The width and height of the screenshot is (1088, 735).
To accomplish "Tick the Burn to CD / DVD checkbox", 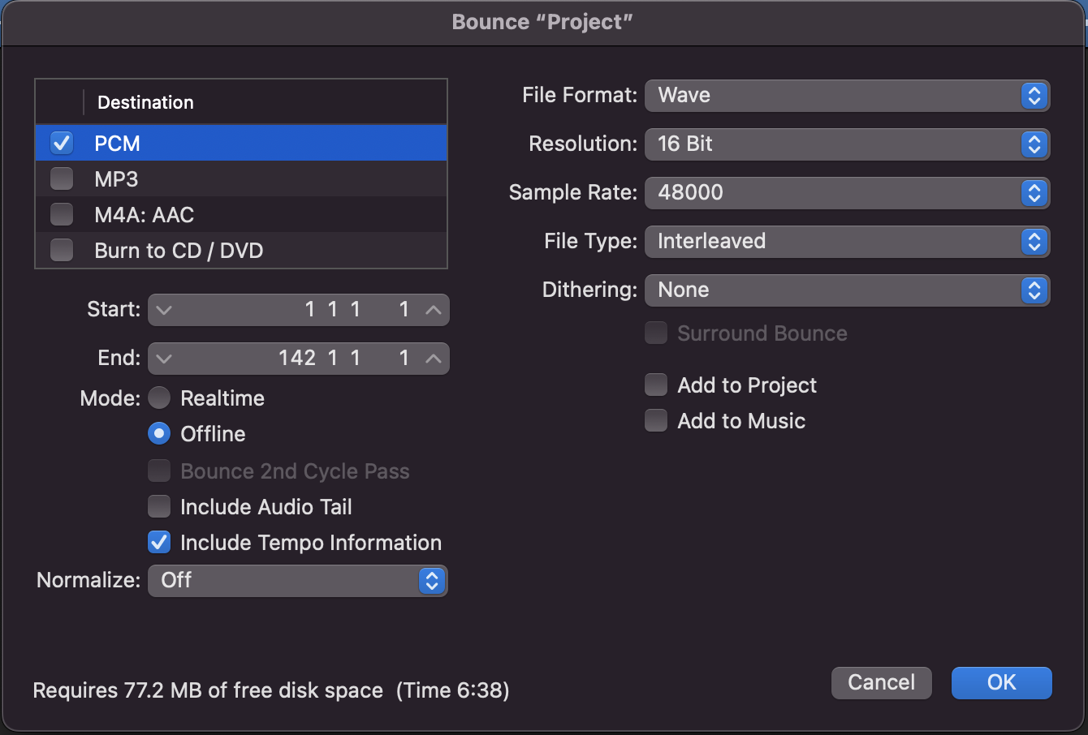I will coord(62,250).
